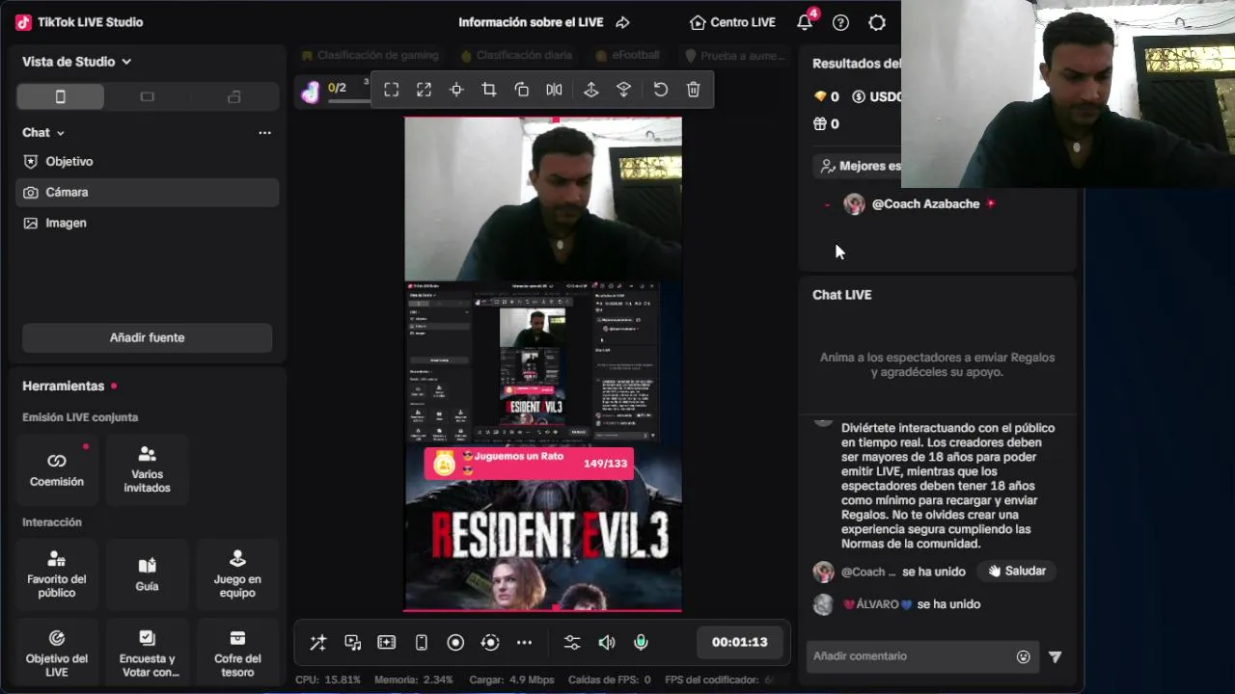
Task: Click the Prueba a aume... tab
Action: [734, 56]
